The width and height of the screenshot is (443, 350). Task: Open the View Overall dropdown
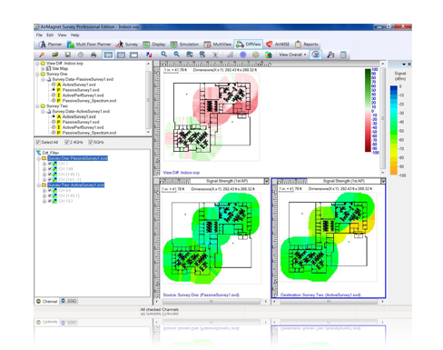point(292,55)
